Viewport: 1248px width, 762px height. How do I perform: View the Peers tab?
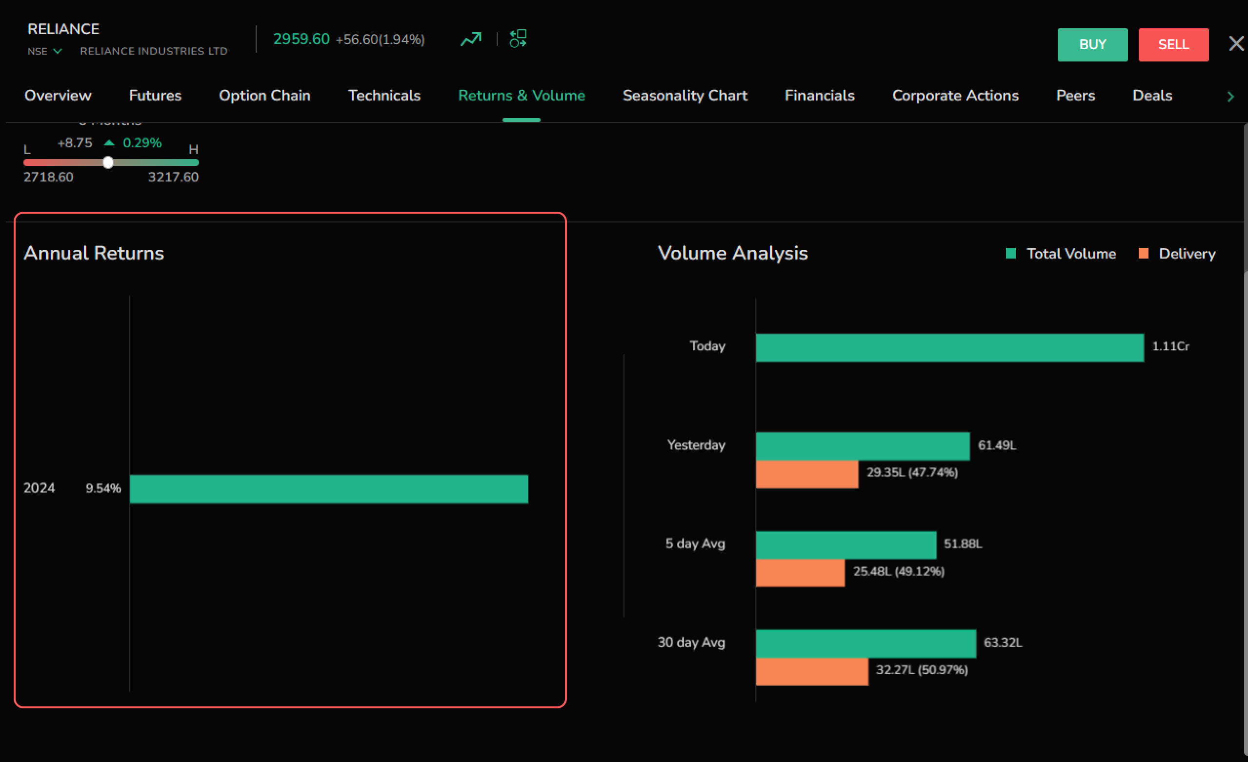pos(1075,96)
